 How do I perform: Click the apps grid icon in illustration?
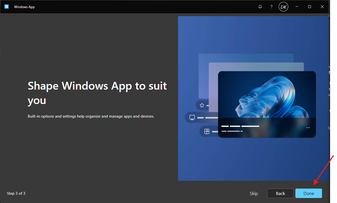207,131
